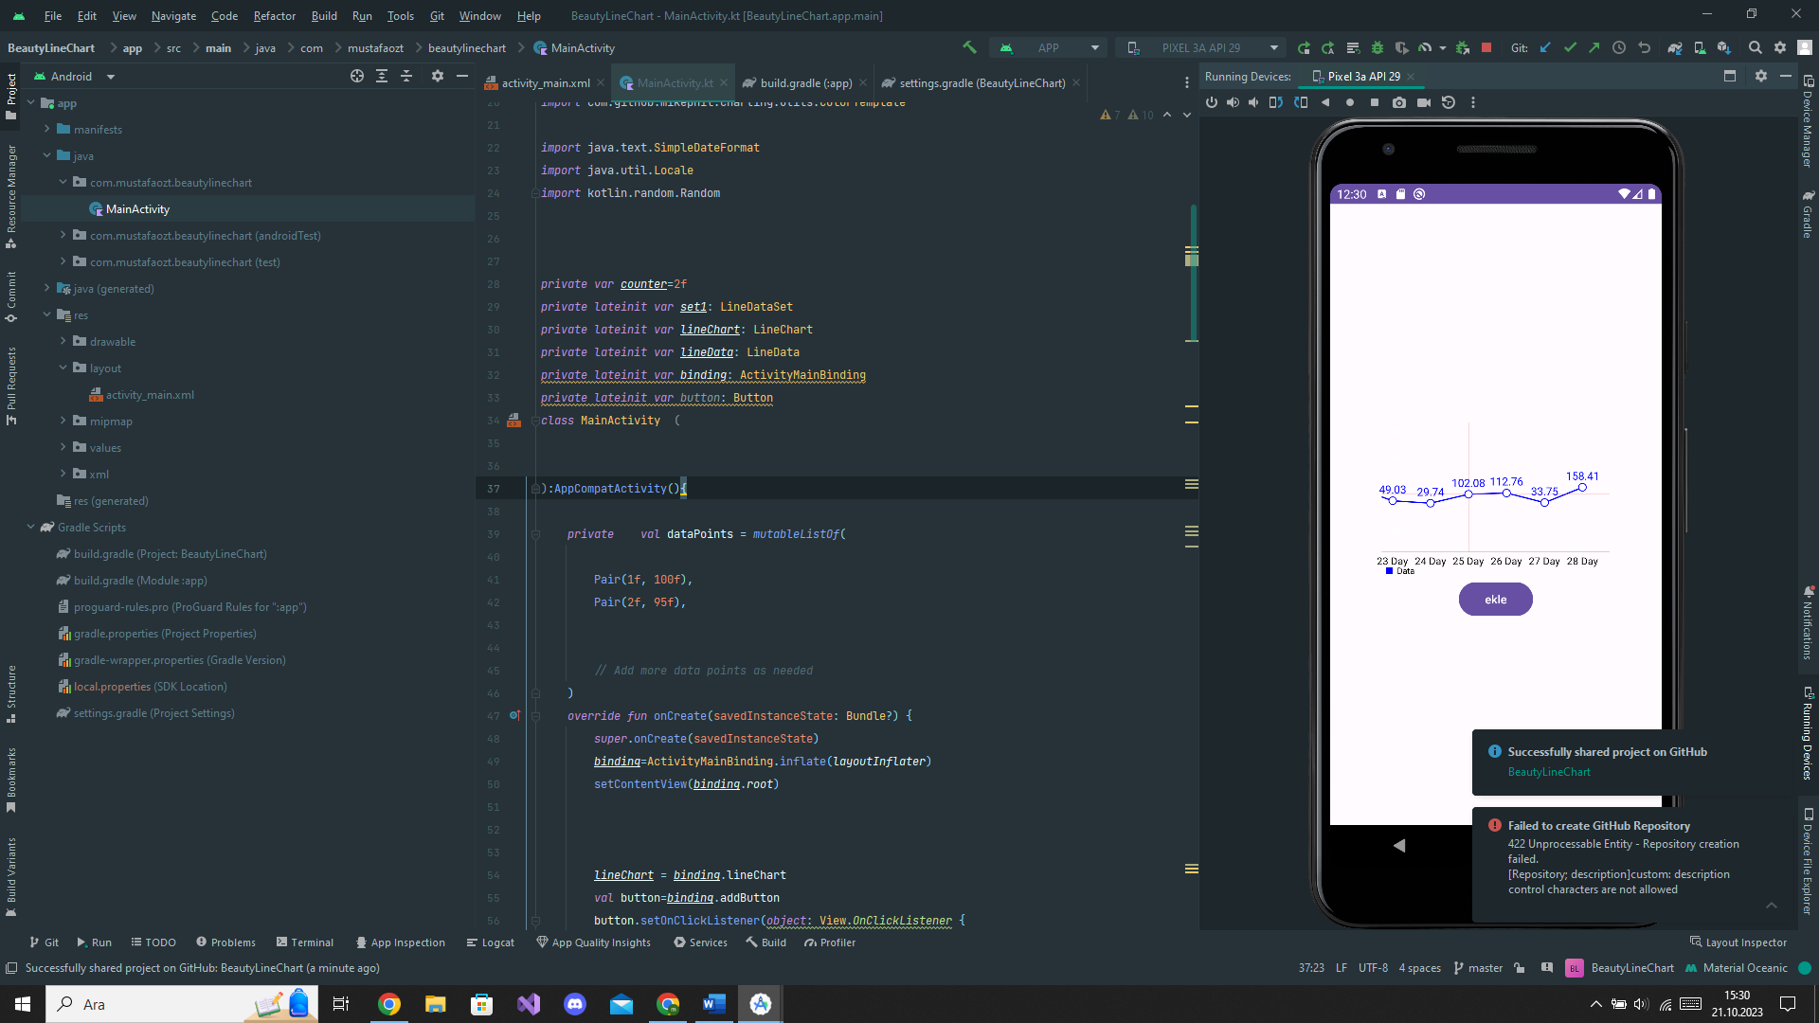
Task: Open Chrome from the Windows taskbar
Action: click(388, 1004)
